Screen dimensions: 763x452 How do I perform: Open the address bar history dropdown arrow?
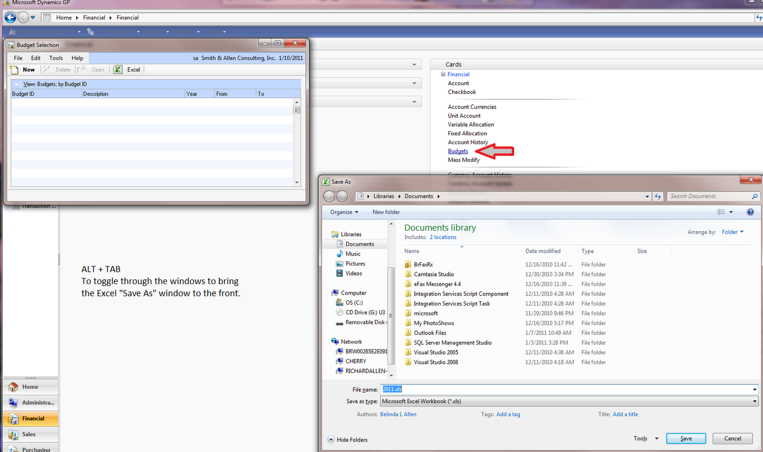coord(647,196)
